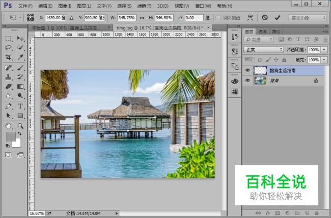Image resolution: width=331 pixels, height=218 pixels.
Task: Select the Move tool
Action: [x=20, y=39]
